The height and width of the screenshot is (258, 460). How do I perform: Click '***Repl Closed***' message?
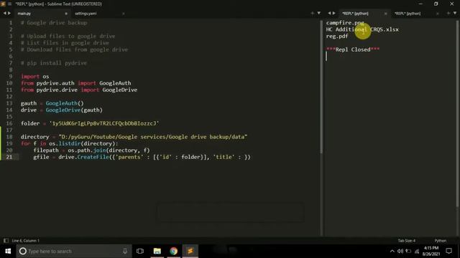353,49
